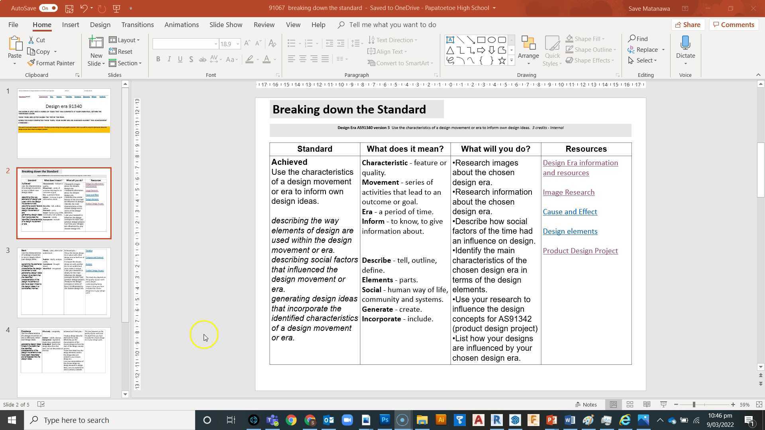Switch to Reading View in status bar
765x430 pixels.
pos(647,405)
